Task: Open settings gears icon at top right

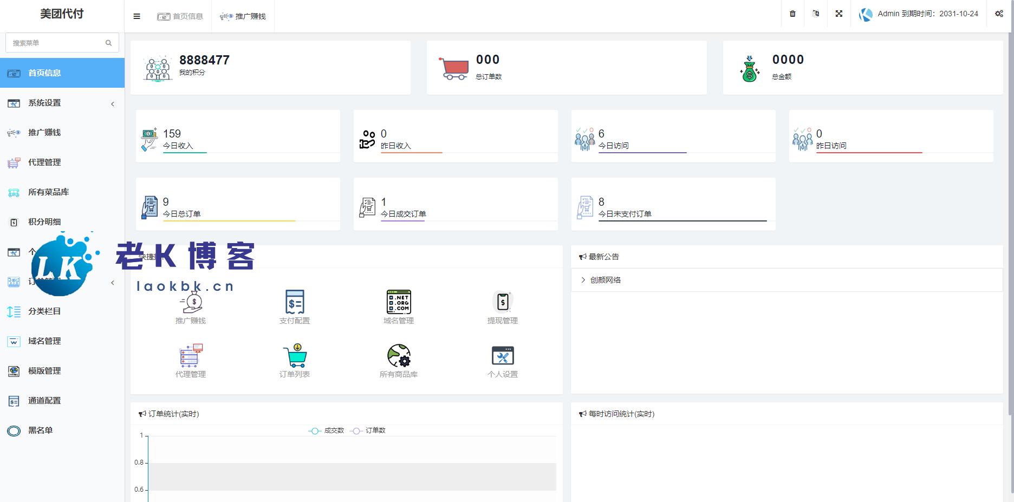Action: coord(999,14)
